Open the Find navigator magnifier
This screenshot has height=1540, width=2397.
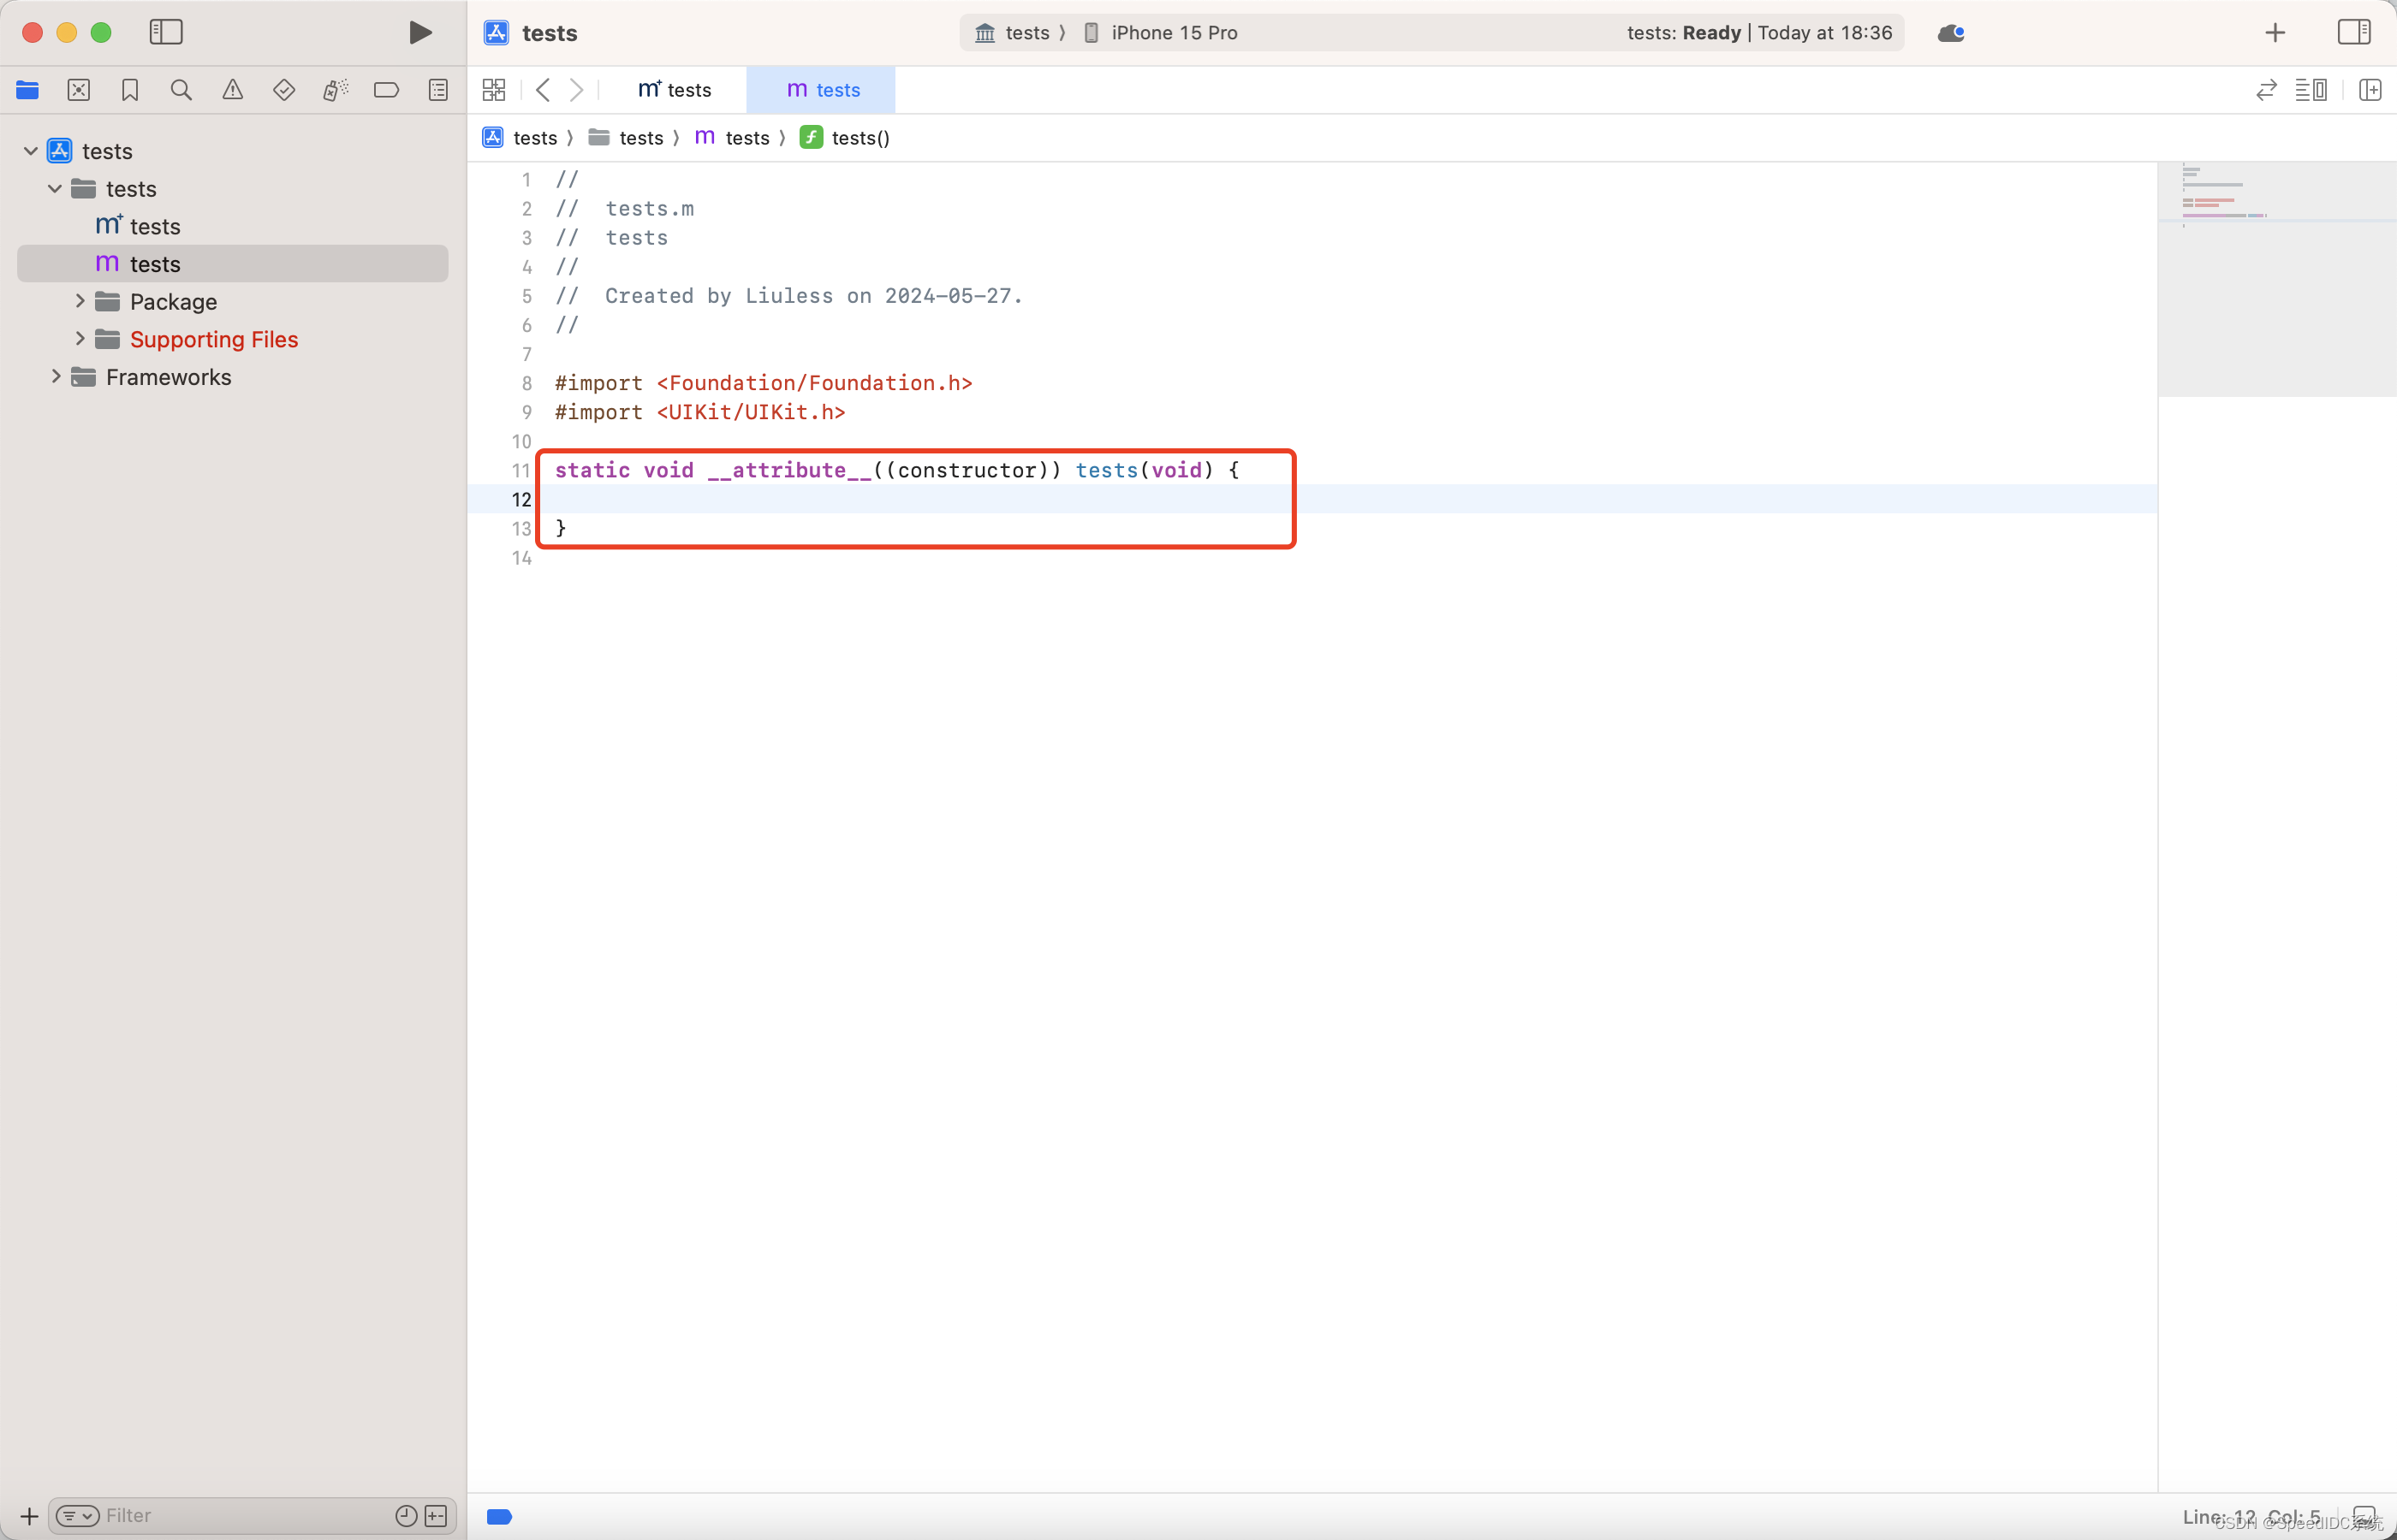(x=181, y=90)
